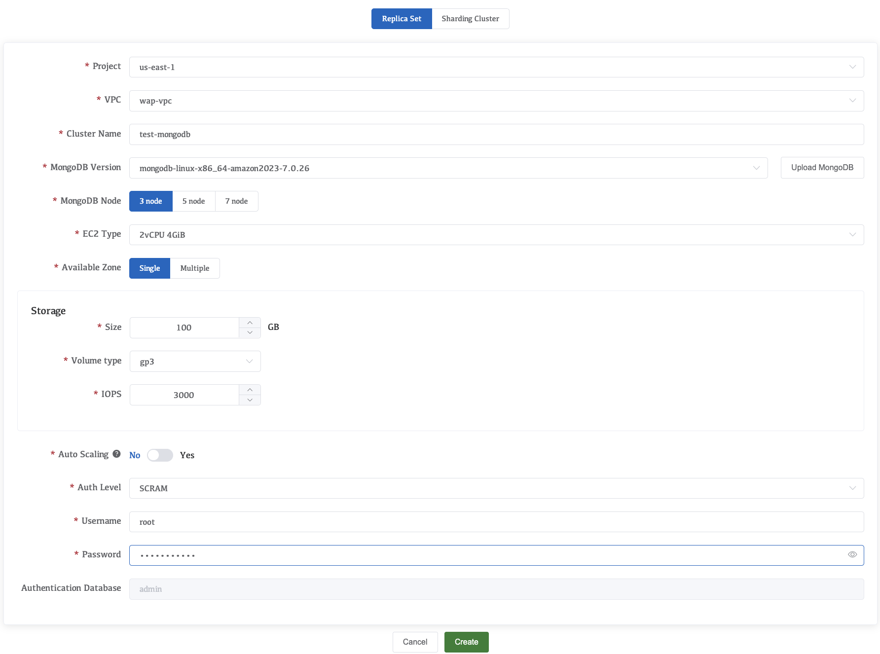Open the Project dropdown

tap(496, 67)
